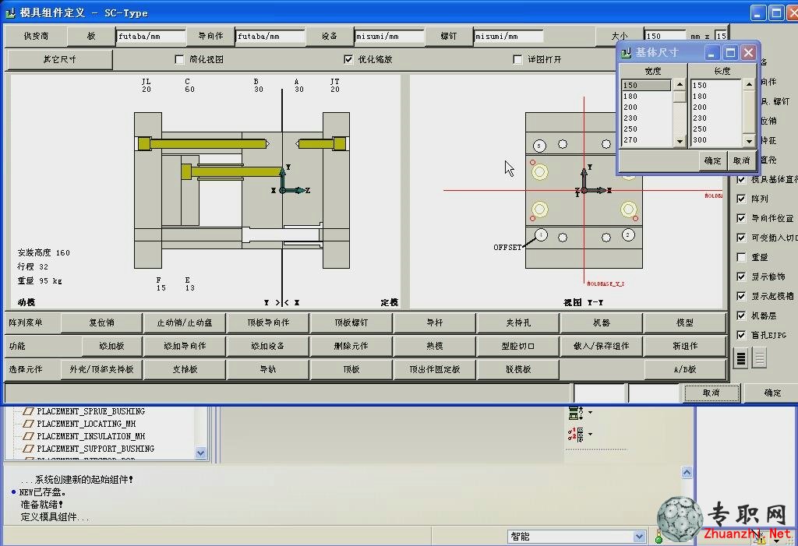The height and width of the screenshot is (546, 798).
Task: Select the 外壳/顶部夹持板 component
Action: (101, 369)
